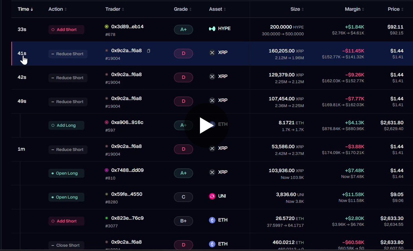Click rank #678 under trader address
413x251 pixels.
click(110, 34)
